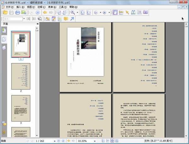Toggle the layers panel in sidebar
Viewport: 189px width, 144px height.
point(4,47)
